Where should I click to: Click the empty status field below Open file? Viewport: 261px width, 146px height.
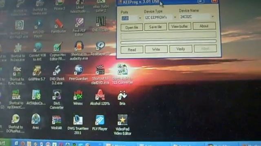[x=168, y=35]
